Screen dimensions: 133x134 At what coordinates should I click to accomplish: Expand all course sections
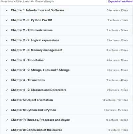pos(120,1)
